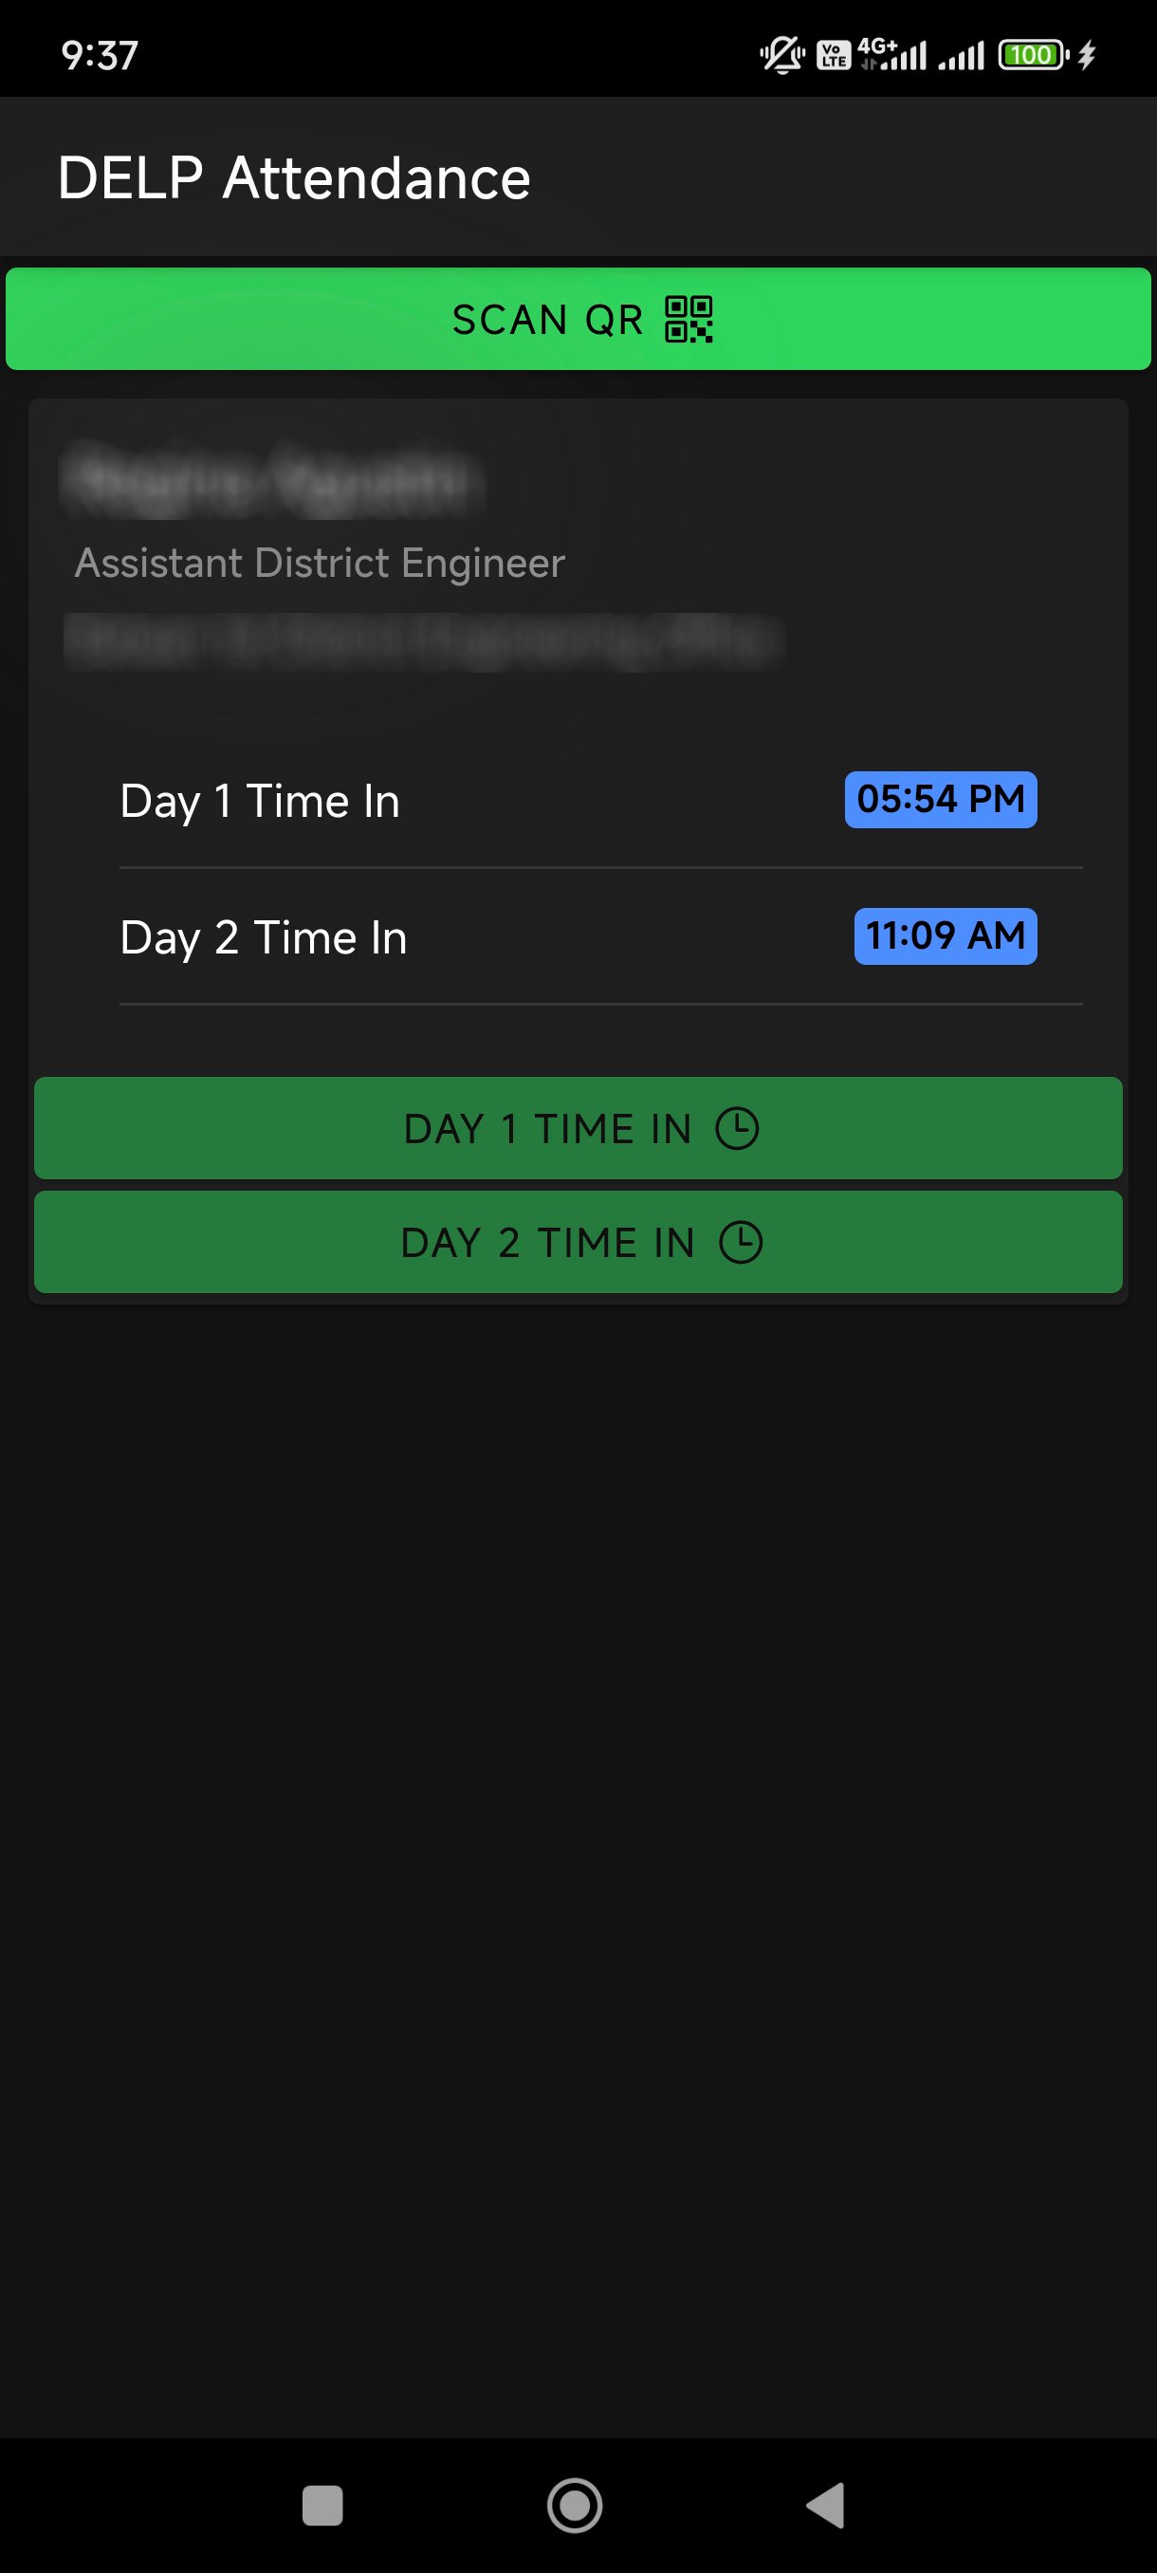Tap the clock icon on Day 2 button

(741, 1243)
